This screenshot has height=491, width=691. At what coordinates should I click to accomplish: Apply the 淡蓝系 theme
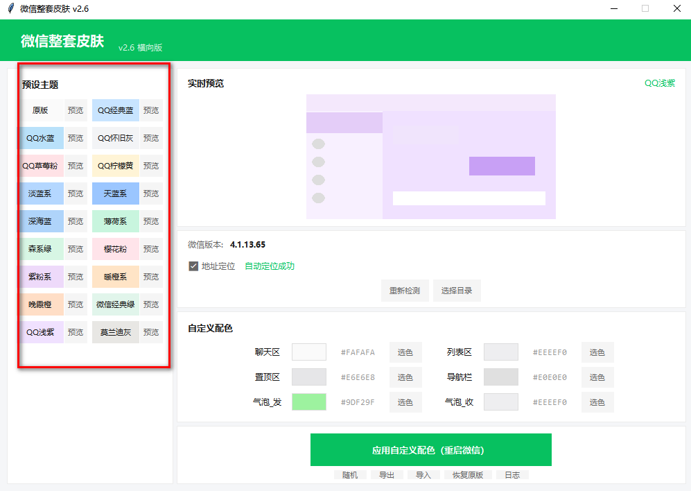pyautogui.click(x=40, y=193)
